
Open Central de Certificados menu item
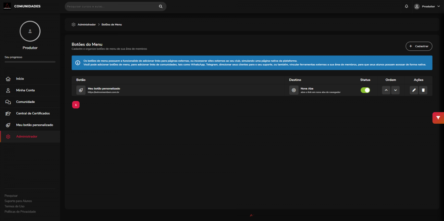click(33, 113)
